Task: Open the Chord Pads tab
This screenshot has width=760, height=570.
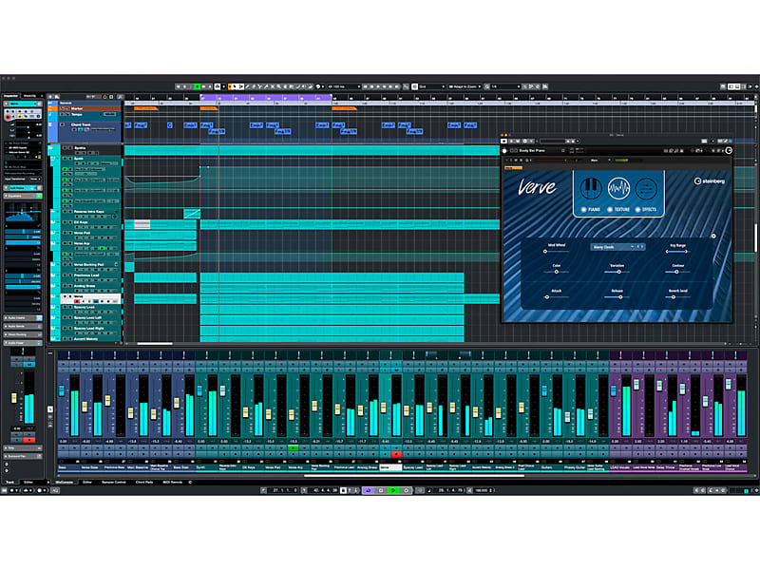Action: pos(144,483)
